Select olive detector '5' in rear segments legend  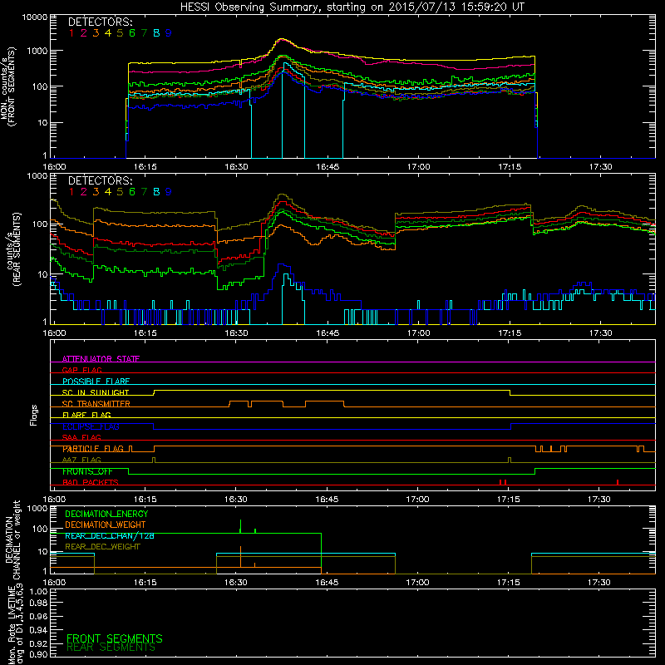(x=120, y=192)
